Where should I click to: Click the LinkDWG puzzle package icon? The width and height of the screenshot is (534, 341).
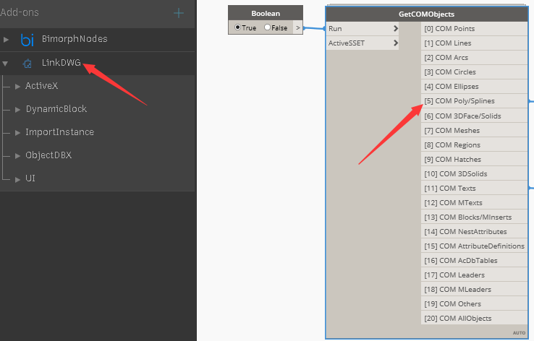(27, 64)
